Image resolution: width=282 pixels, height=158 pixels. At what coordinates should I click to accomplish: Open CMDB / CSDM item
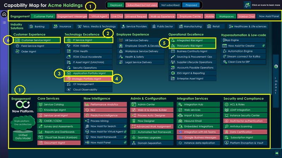(x=59, y=121)
